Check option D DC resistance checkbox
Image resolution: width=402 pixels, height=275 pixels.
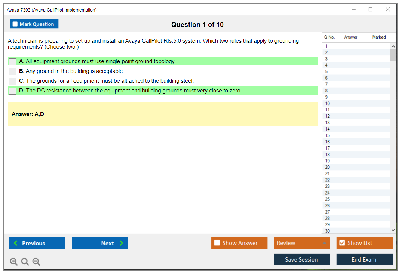12,91
